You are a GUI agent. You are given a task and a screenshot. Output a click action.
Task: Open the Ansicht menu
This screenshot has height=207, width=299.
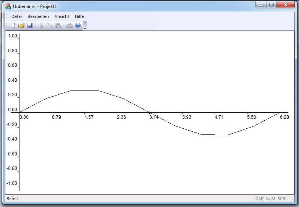(62, 16)
